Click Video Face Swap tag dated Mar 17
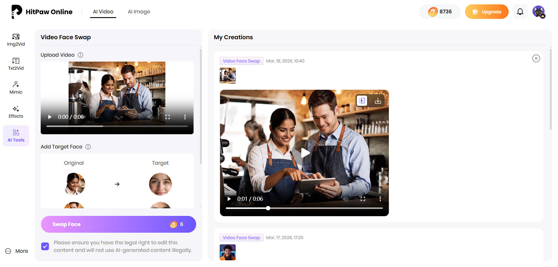The height and width of the screenshot is (267, 558). tap(242, 238)
